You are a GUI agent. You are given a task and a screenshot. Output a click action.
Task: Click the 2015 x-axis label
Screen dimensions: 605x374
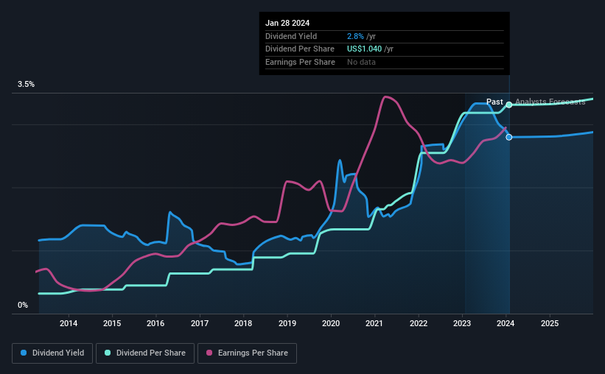112,323
